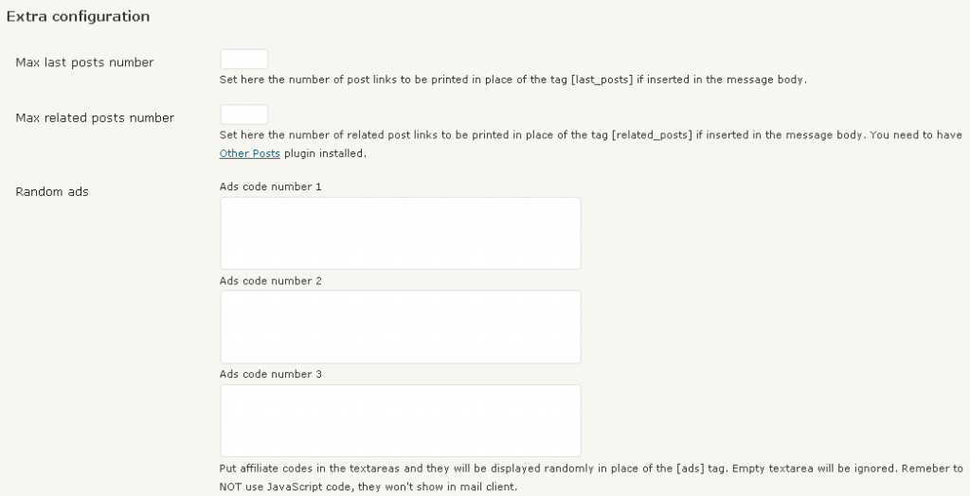Click the "Max related posts number" label
970x496 pixels.
[95, 118]
